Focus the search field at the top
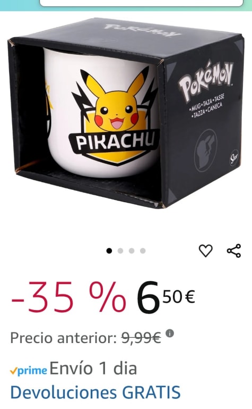The height and width of the screenshot is (409, 252). 141,3
